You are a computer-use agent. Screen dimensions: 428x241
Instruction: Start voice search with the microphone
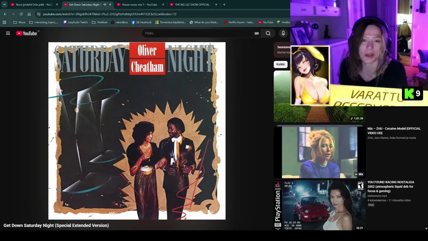tap(283, 33)
